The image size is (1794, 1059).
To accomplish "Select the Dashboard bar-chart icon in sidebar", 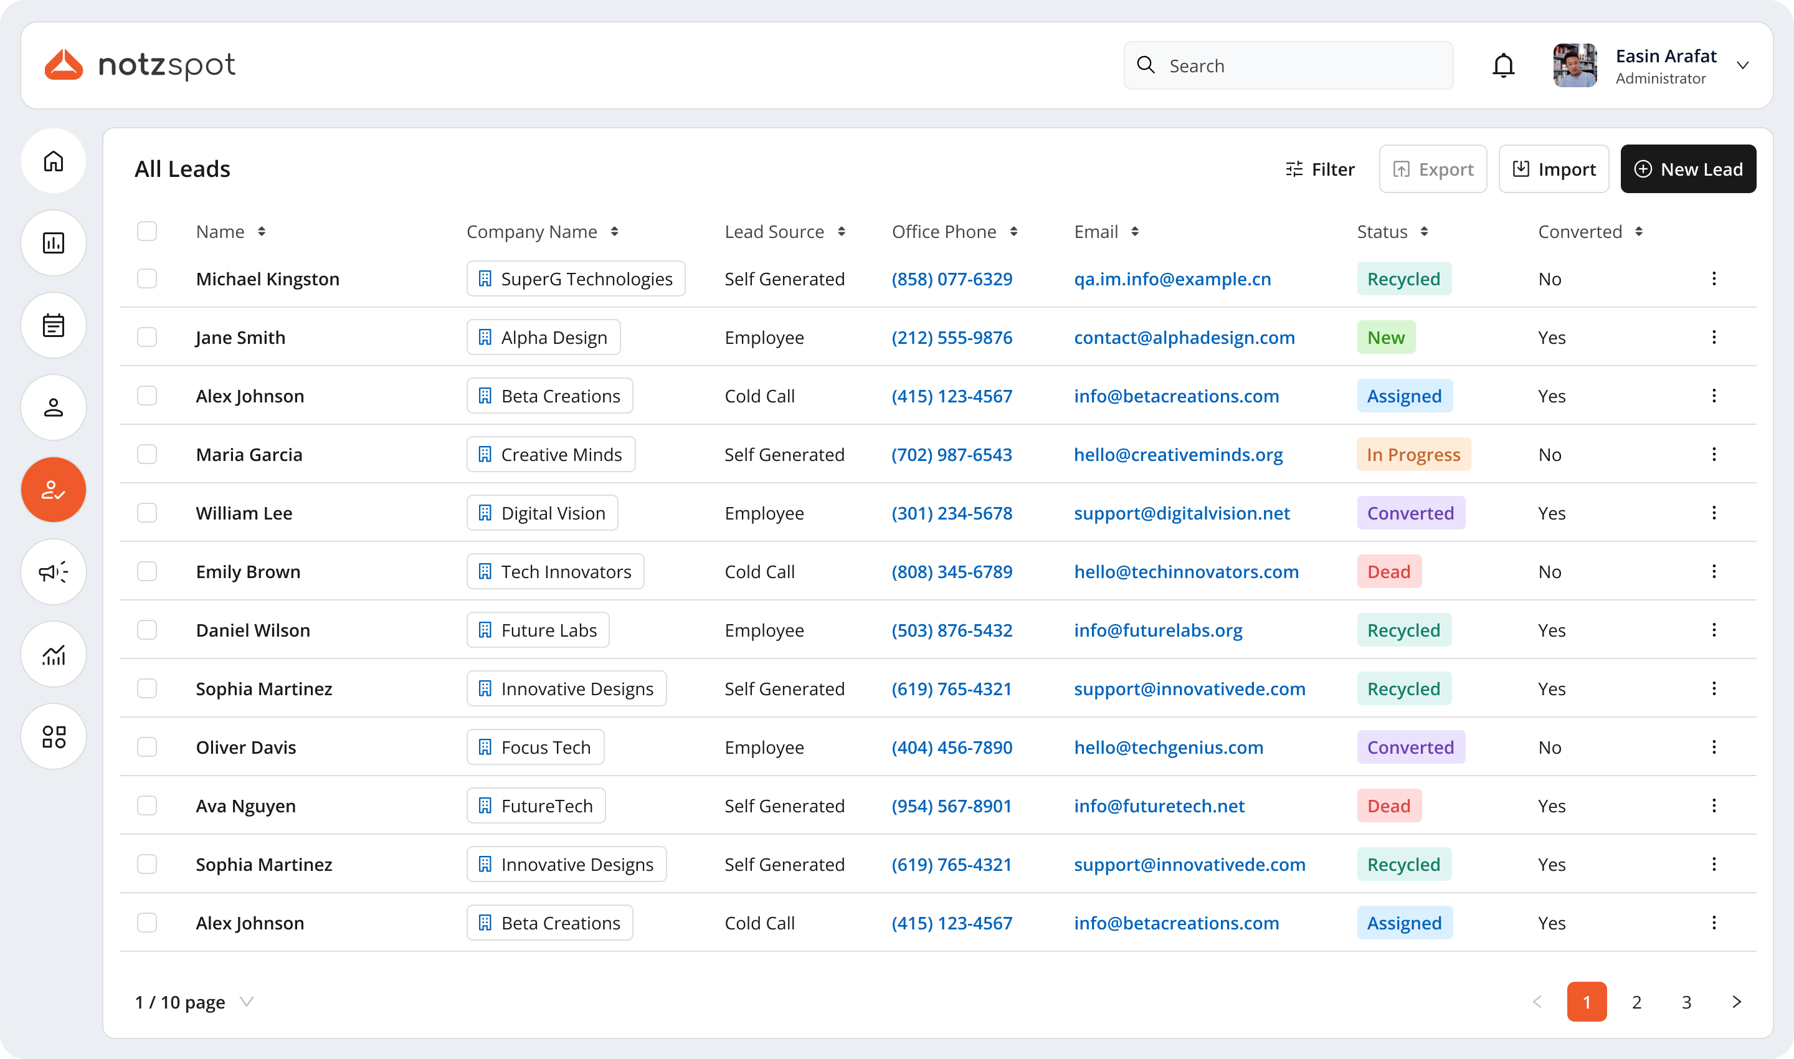I will [54, 242].
